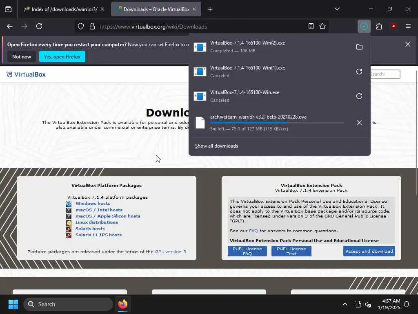
Task: Click canceled VirtualBox-7.1.4-165100-Win.exe entry name
Action: point(245,92)
